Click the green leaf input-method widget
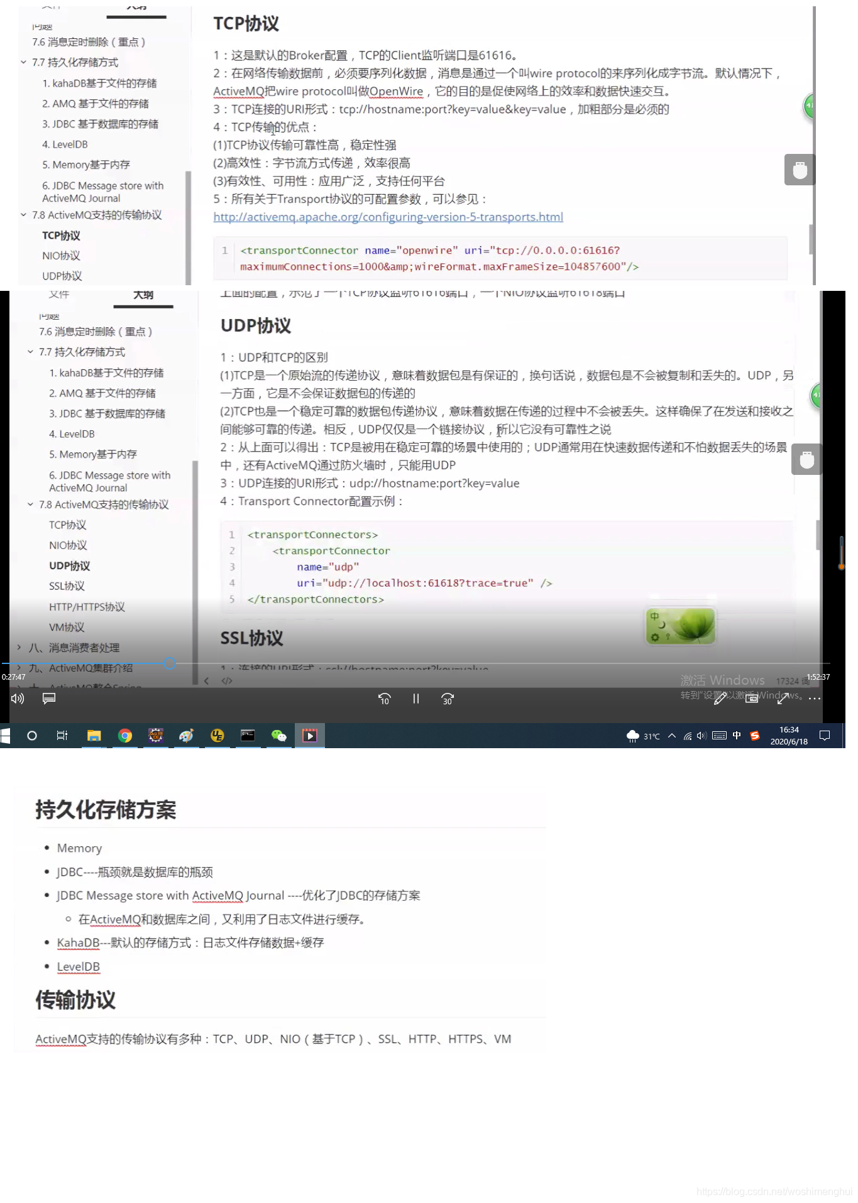This screenshot has height=1203, width=858. pos(681,626)
